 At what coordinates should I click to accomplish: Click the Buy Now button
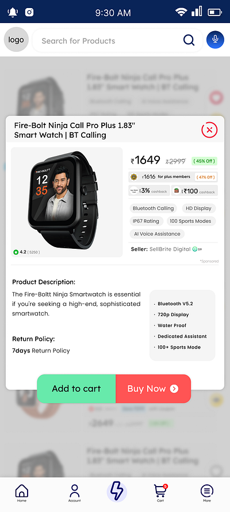(153, 389)
